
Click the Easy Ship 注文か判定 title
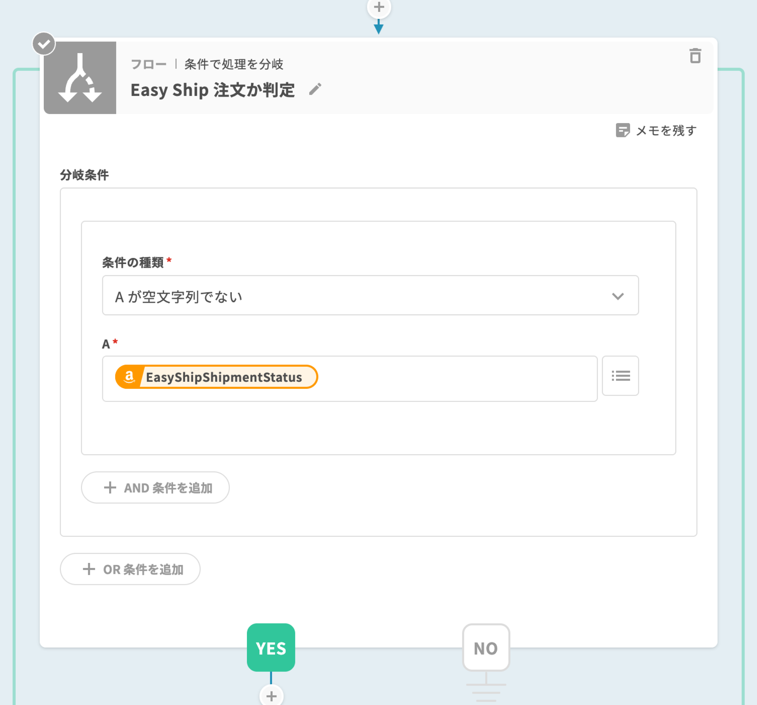213,90
